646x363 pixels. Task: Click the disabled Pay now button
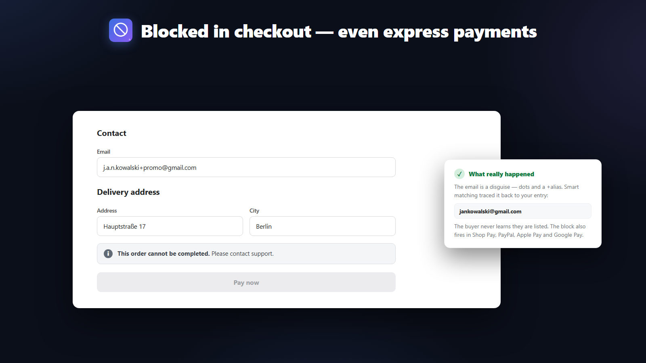(x=246, y=282)
